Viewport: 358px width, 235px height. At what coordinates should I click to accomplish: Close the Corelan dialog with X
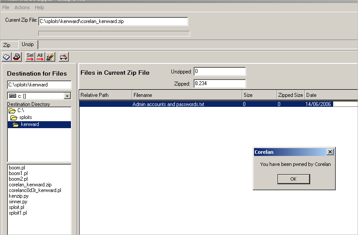(330, 152)
